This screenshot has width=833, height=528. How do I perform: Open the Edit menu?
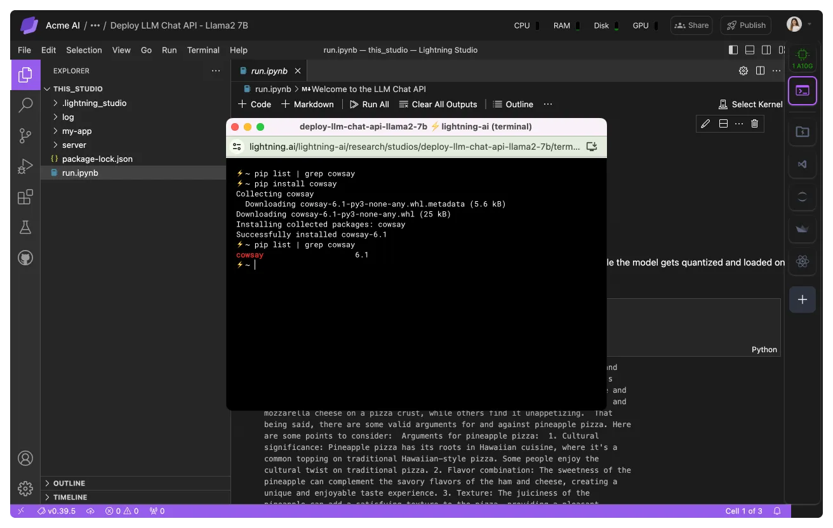click(x=48, y=50)
